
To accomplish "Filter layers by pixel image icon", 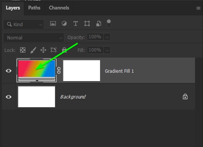I will 53,23.
